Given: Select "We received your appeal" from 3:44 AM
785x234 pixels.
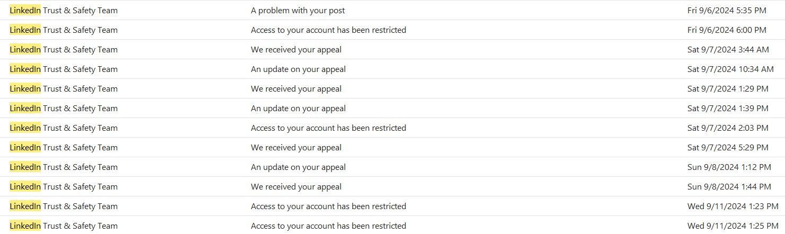Looking at the screenshot, I should coord(296,50).
